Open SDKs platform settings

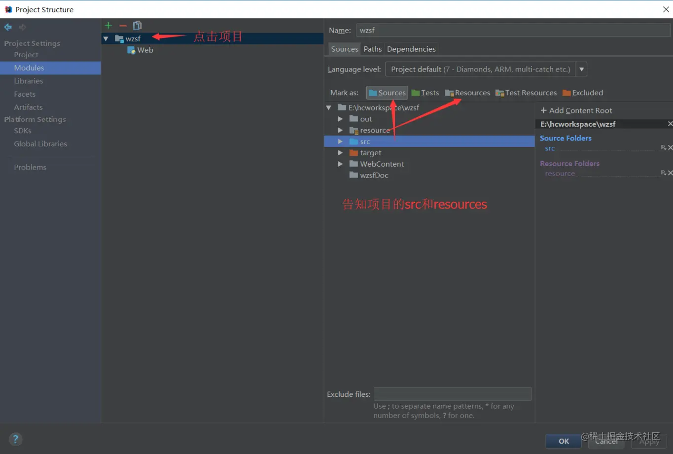click(x=23, y=131)
